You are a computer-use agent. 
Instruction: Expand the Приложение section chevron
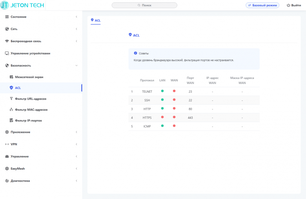(76, 132)
